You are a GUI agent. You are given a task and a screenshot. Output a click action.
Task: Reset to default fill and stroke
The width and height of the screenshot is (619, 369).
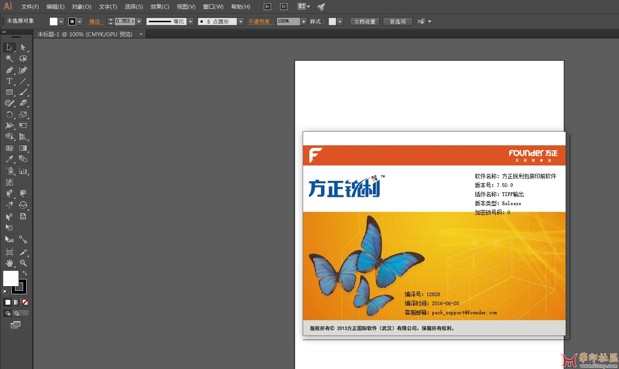click(5, 292)
